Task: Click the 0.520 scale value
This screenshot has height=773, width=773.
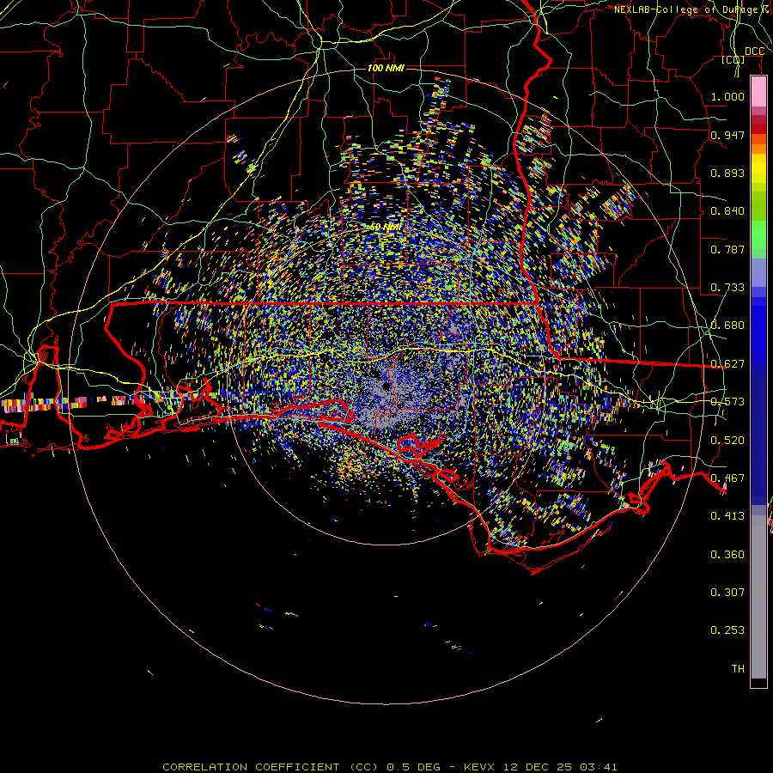Action: [x=727, y=441]
